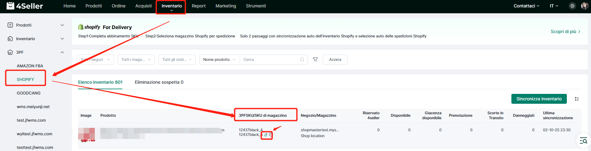Open the Ordine menu
Image resolution: width=591 pixels, height=151 pixels.
click(x=119, y=6)
